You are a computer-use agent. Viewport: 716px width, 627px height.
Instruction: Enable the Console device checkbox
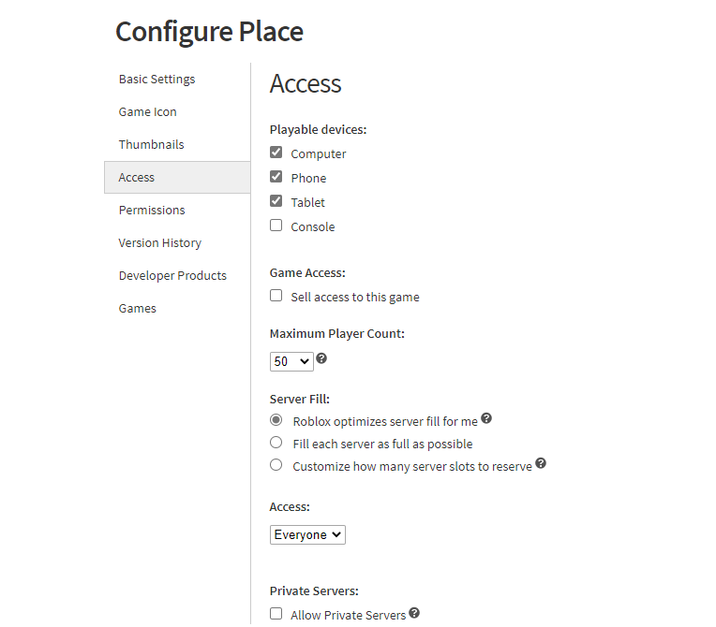pyautogui.click(x=276, y=226)
